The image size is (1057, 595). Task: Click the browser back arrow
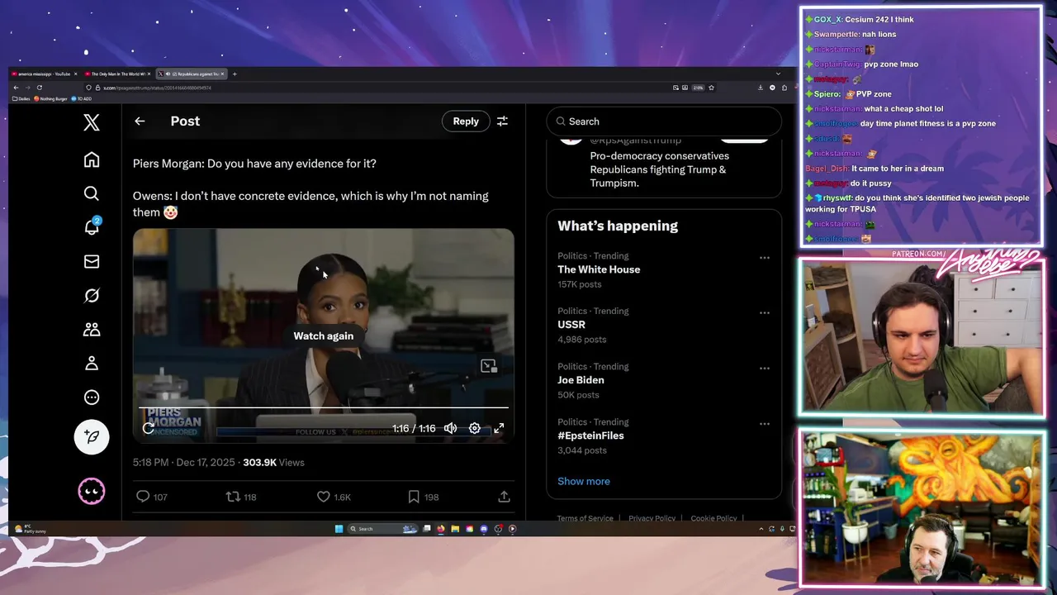pos(16,88)
